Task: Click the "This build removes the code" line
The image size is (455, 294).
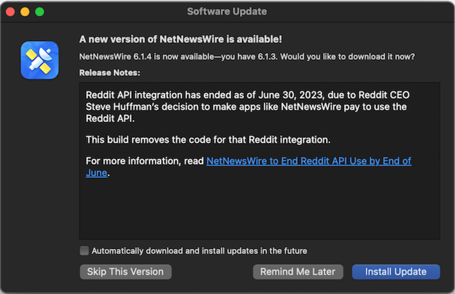Action: [x=208, y=139]
